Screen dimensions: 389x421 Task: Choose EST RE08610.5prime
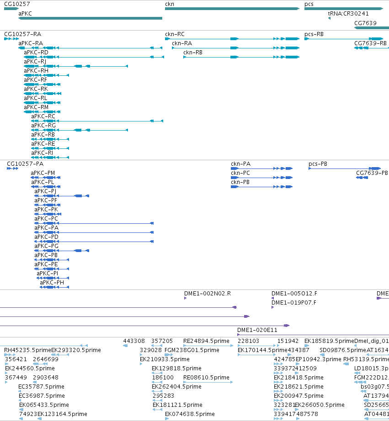(206, 378)
